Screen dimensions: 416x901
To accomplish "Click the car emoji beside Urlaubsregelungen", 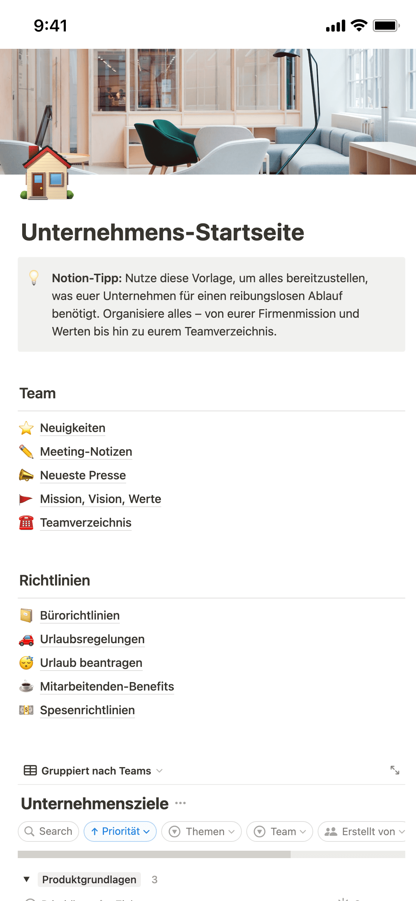I will pos(26,639).
